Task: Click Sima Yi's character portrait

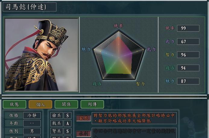Action: pos(41,55)
